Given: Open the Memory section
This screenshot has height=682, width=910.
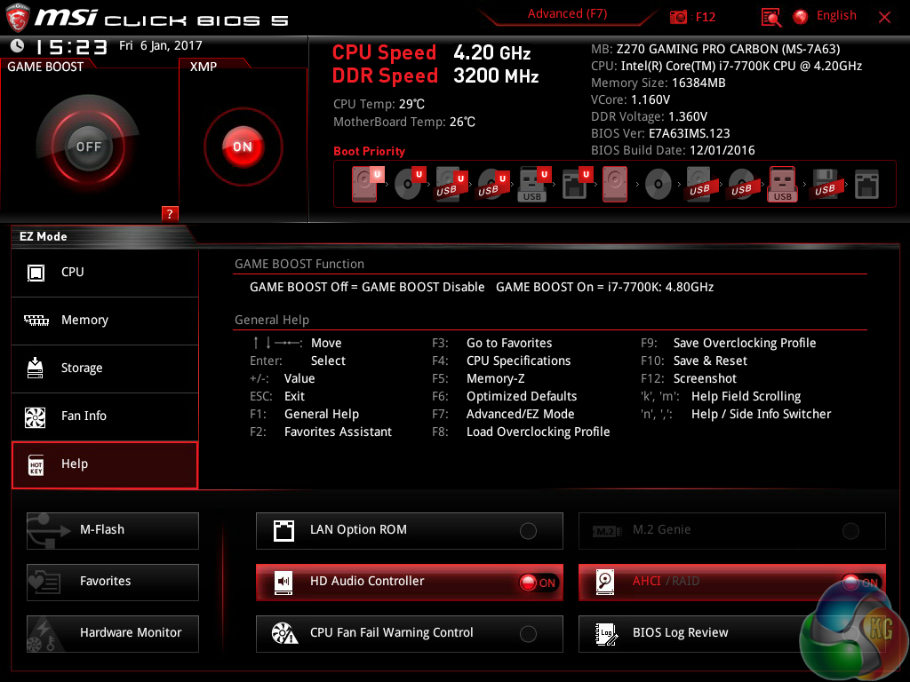Looking at the screenshot, I should [105, 321].
